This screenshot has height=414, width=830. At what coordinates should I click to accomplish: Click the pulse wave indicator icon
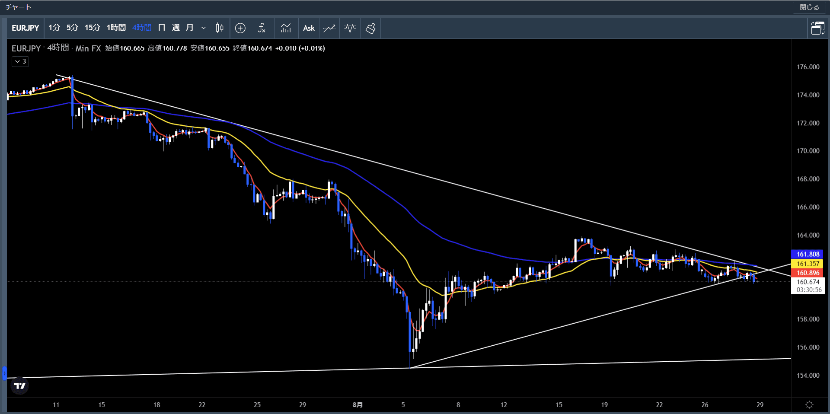(x=350, y=28)
